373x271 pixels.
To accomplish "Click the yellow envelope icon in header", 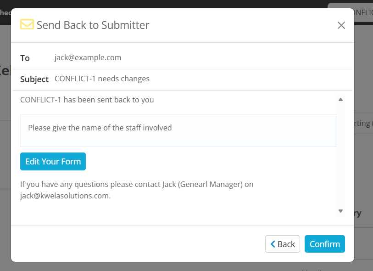I will point(27,24).
